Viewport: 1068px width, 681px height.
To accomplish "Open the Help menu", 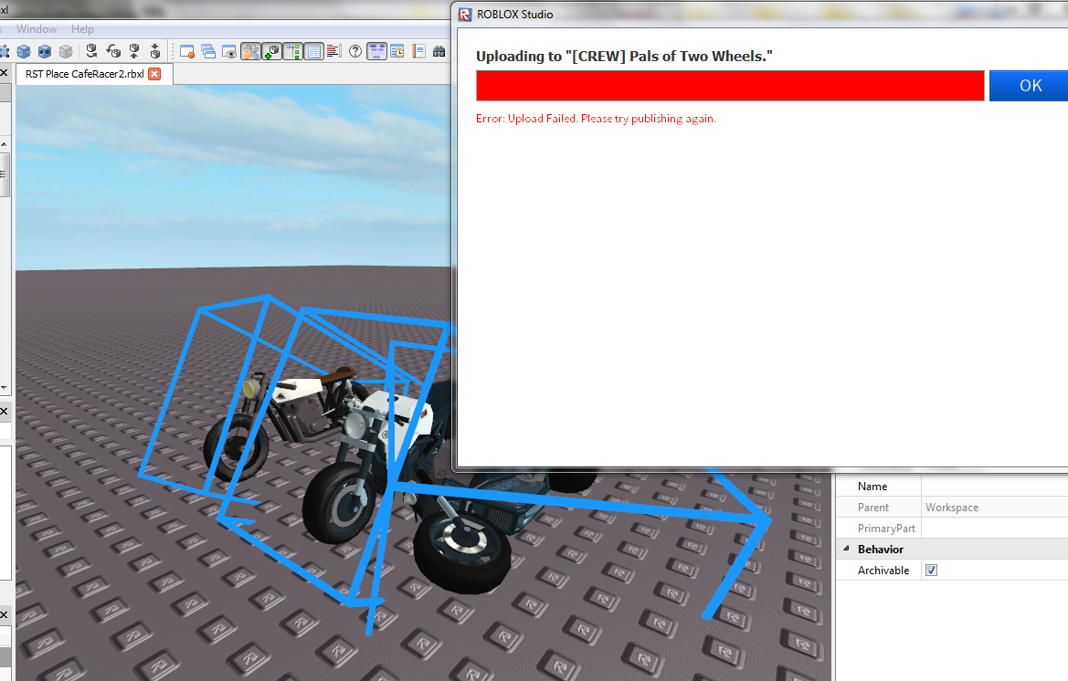I will [x=82, y=29].
